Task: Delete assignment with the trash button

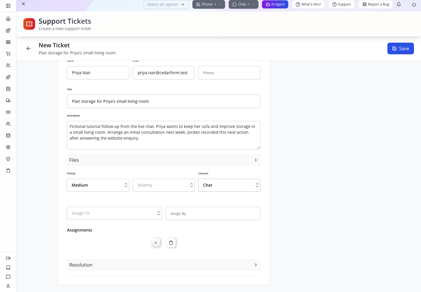Action: [171, 243]
